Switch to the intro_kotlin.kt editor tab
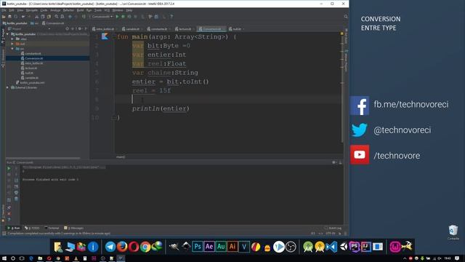The height and width of the screenshot is (262, 465). pos(105,29)
